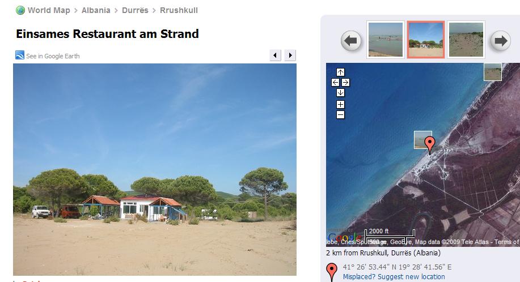The image size is (520, 282).
Task: Zoom out on the map with minus button
Action: click(340, 115)
